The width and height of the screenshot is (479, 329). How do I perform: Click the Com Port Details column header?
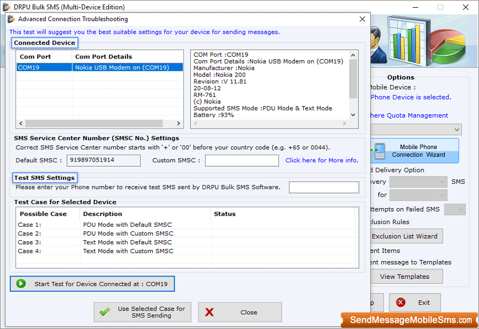[x=104, y=56]
